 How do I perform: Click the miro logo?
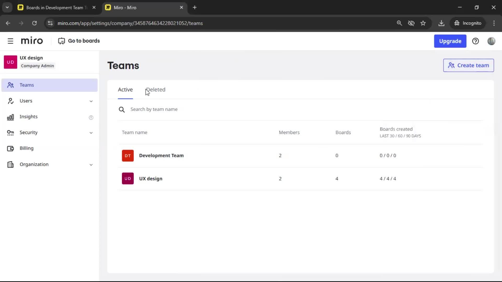click(32, 41)
